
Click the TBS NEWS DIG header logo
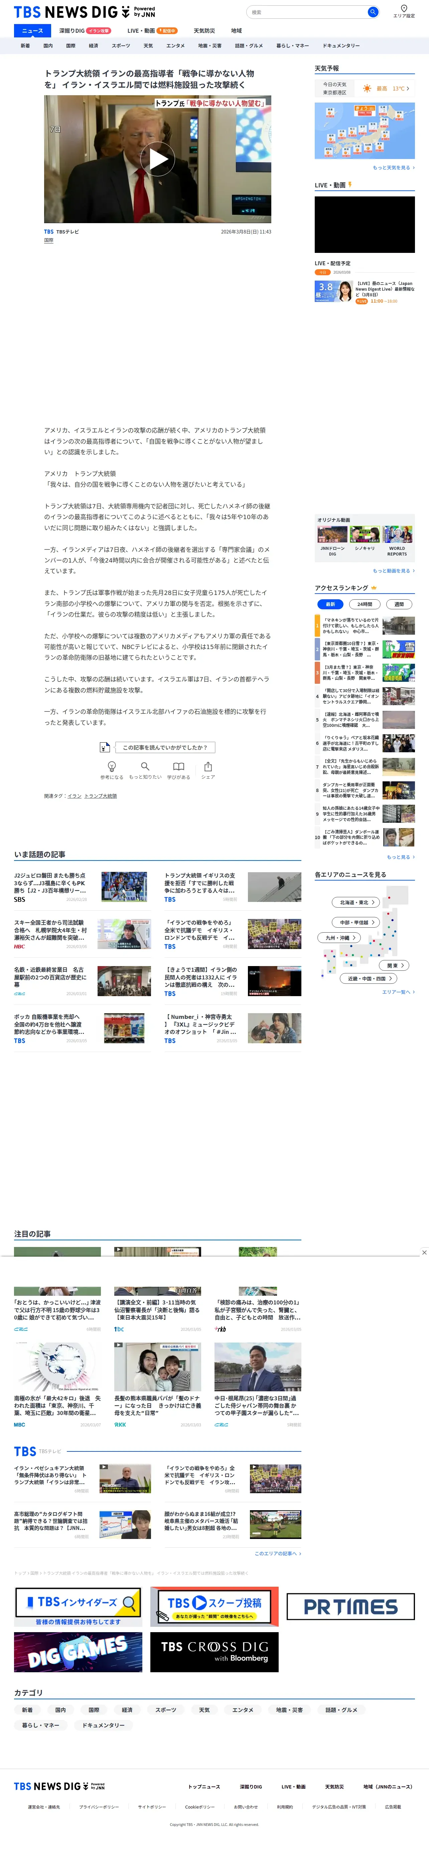(x=84, y=12)
